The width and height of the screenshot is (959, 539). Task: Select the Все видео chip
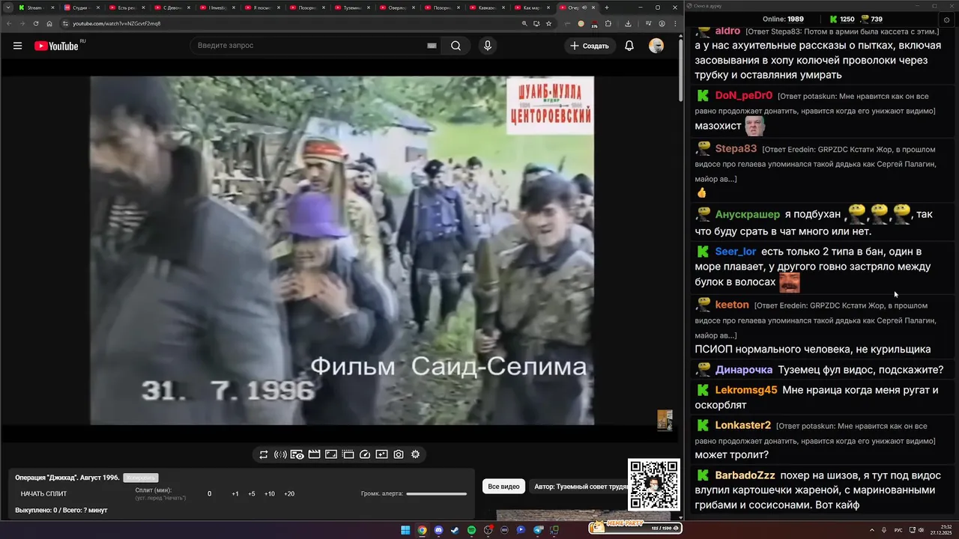tap(503, 487)
